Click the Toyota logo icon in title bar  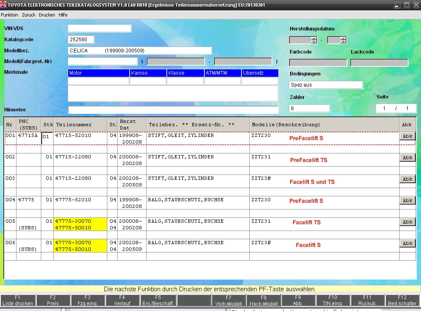[x=3, y=5]
